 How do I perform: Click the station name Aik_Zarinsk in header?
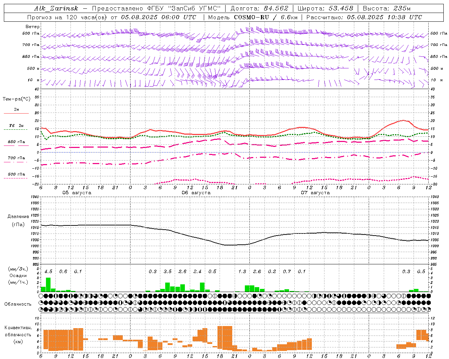(x=56, y=8)
